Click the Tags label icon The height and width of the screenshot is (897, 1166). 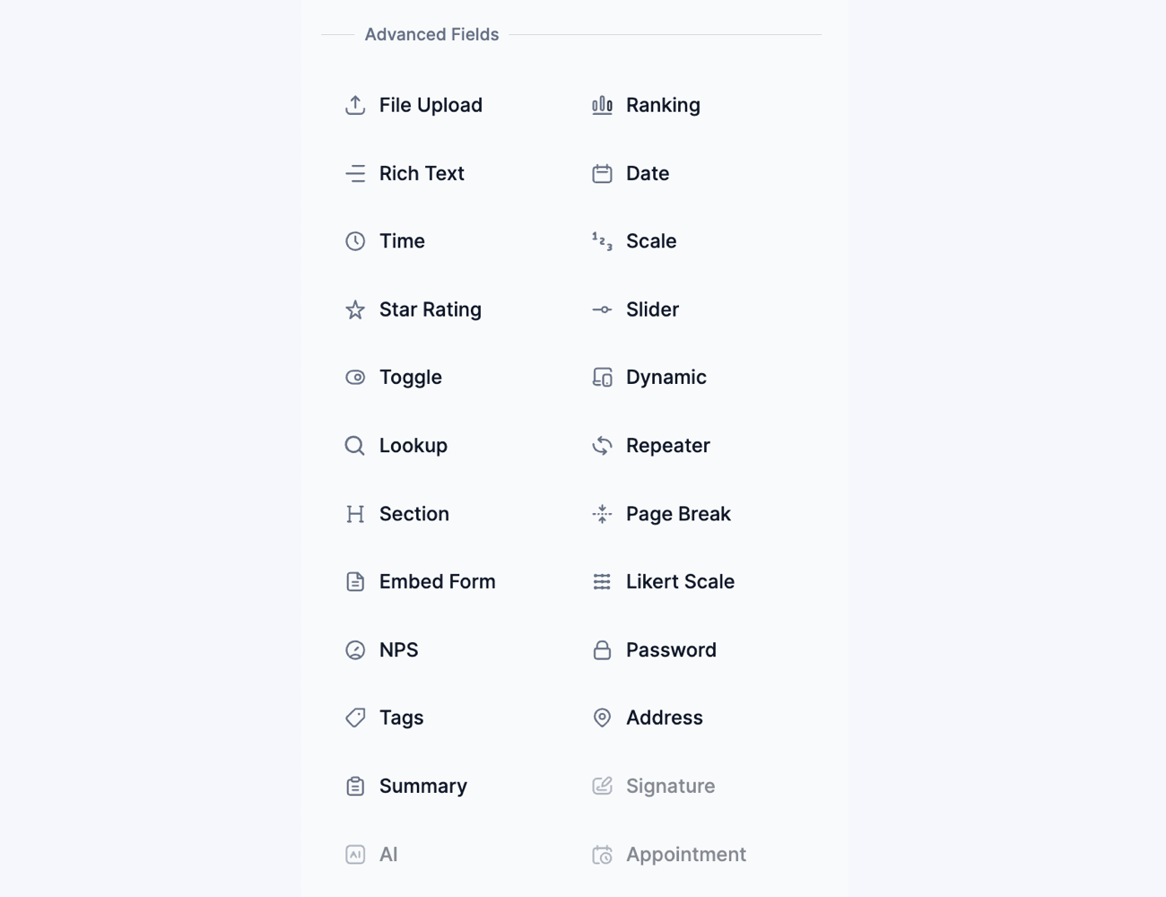click(x=355, y=718)
